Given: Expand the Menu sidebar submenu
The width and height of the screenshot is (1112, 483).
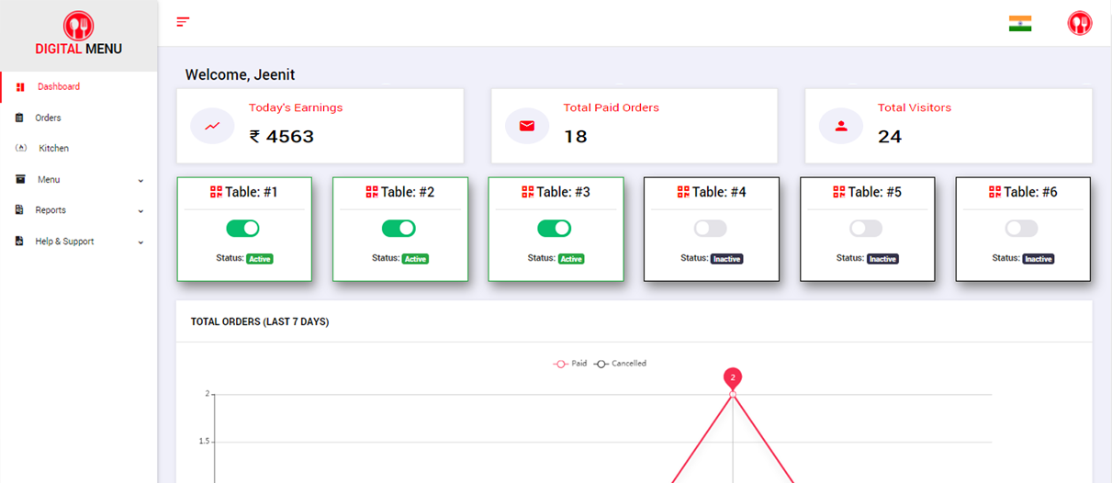Looking at the screenshot, I should tap(78, 180).
